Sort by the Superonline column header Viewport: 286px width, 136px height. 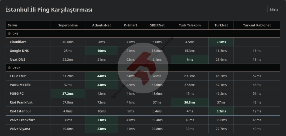pos(68,25)
